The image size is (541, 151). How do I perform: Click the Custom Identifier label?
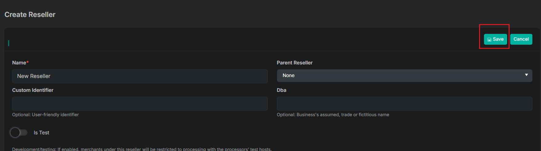coord(33,90)
